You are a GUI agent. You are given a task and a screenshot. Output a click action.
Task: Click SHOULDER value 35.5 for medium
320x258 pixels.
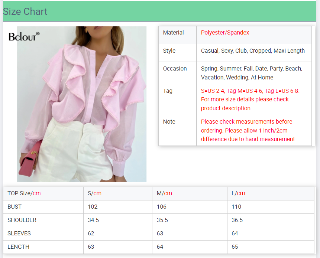click(x=162, y=220)
